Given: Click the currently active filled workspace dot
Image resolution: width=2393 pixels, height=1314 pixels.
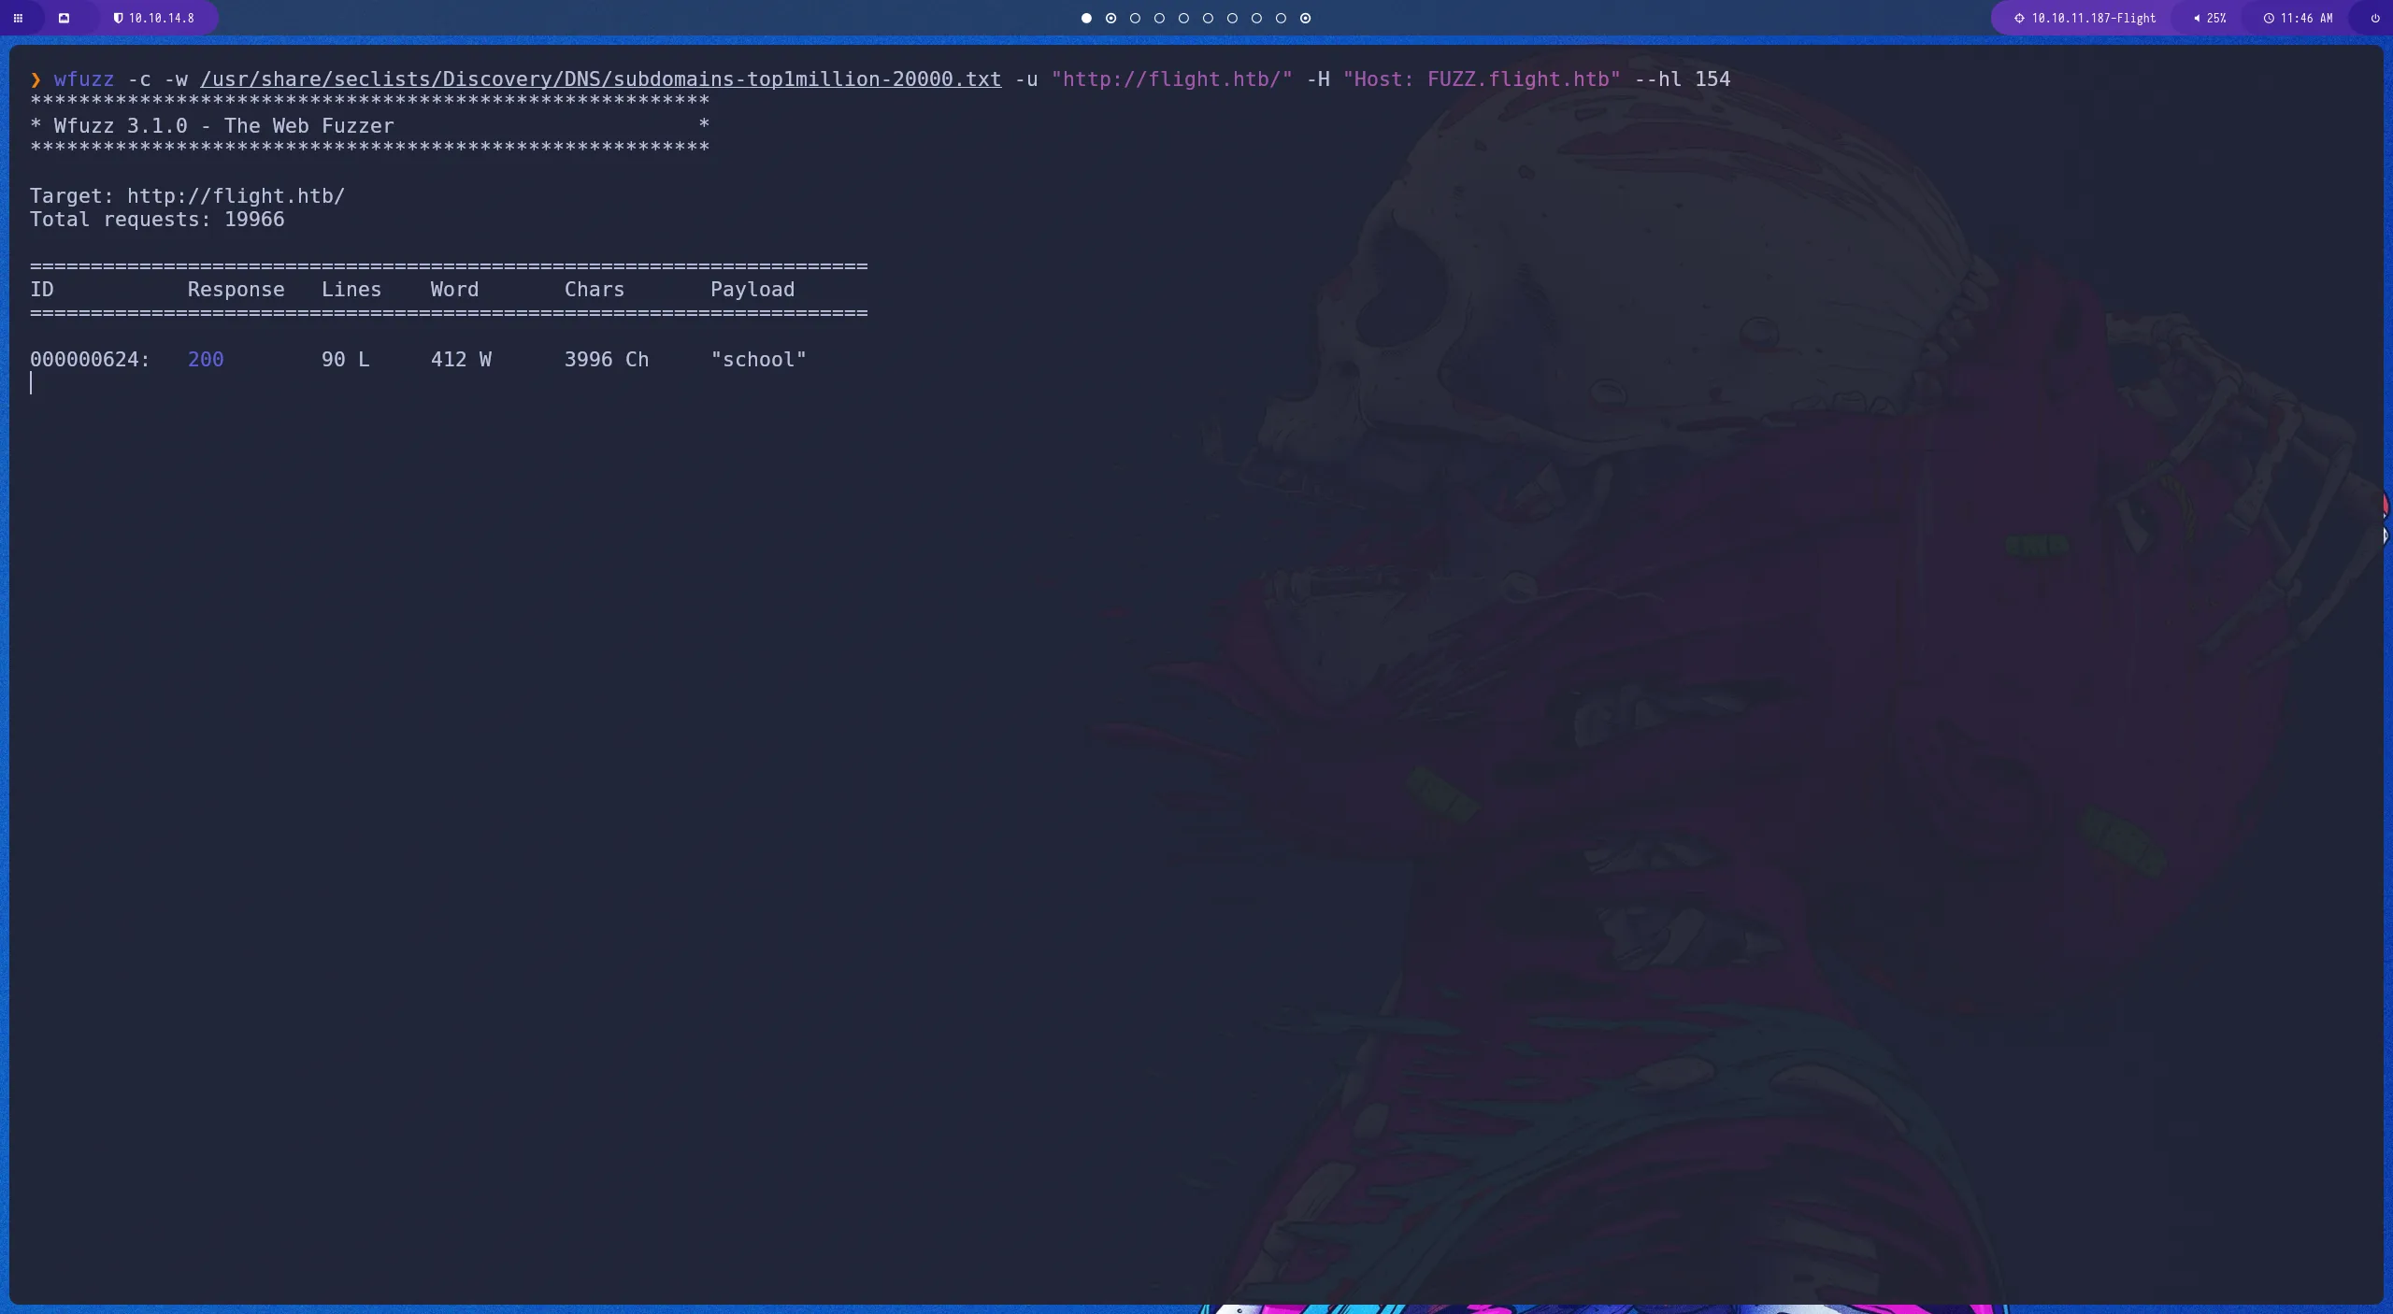Looking at the screenshot, I should (1085, 18).
